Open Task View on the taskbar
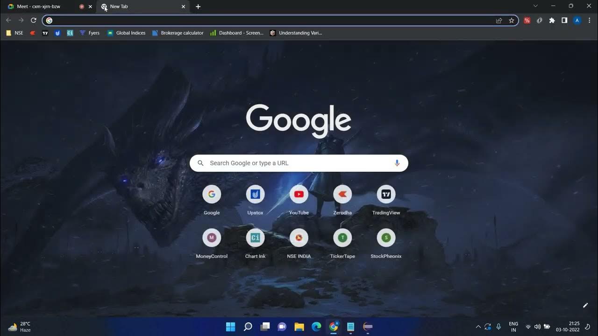This screenshot has height=336, width=598. point(265,327)
